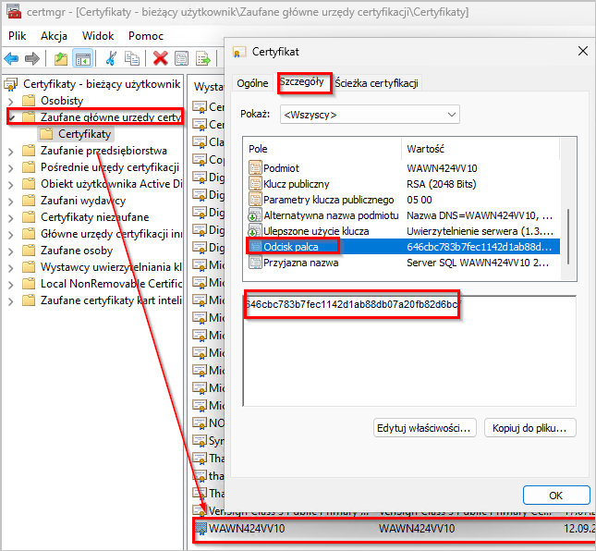Image resolution: width=596 pixels, height=551 pixels.
Task: Click the Podmiot field icon
Action: click(x=255, y=167)
